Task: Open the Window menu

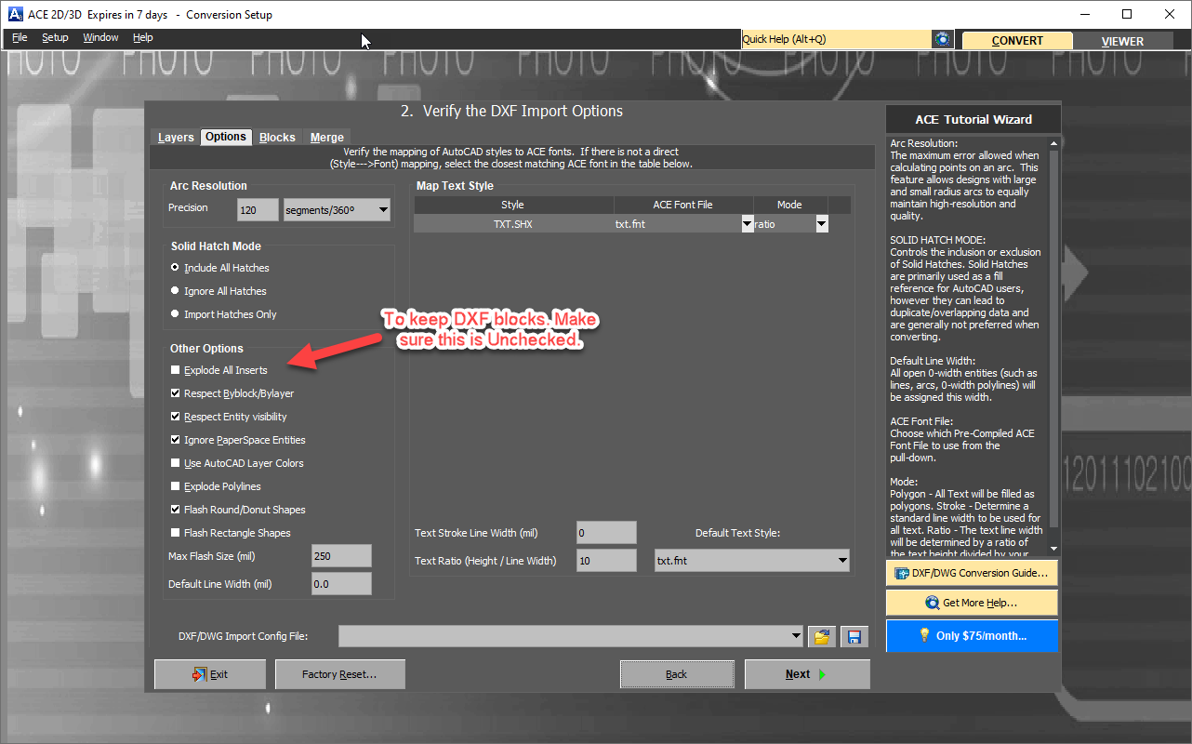Action: click(x=100, y=38)
